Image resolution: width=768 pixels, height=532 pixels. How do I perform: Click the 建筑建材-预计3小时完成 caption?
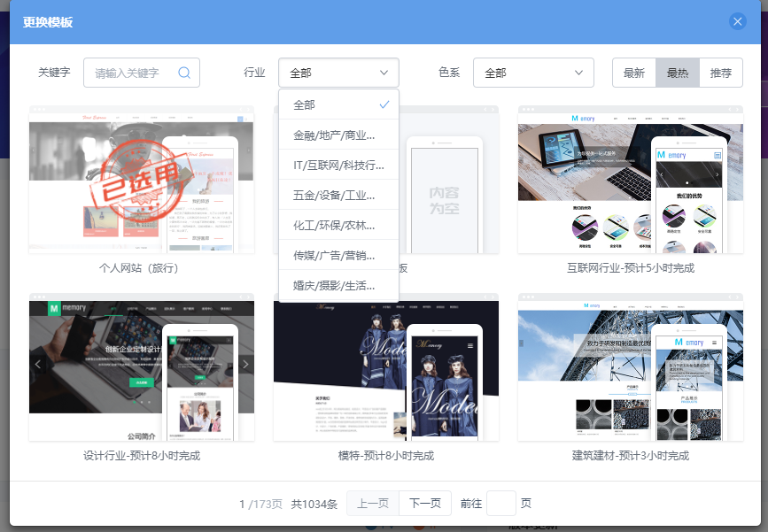pyautogui.click(x=631, y=456)
